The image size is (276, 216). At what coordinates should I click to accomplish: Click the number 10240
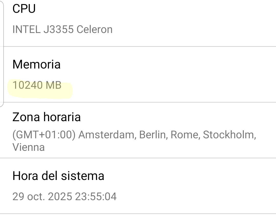(x=28, y=85)
